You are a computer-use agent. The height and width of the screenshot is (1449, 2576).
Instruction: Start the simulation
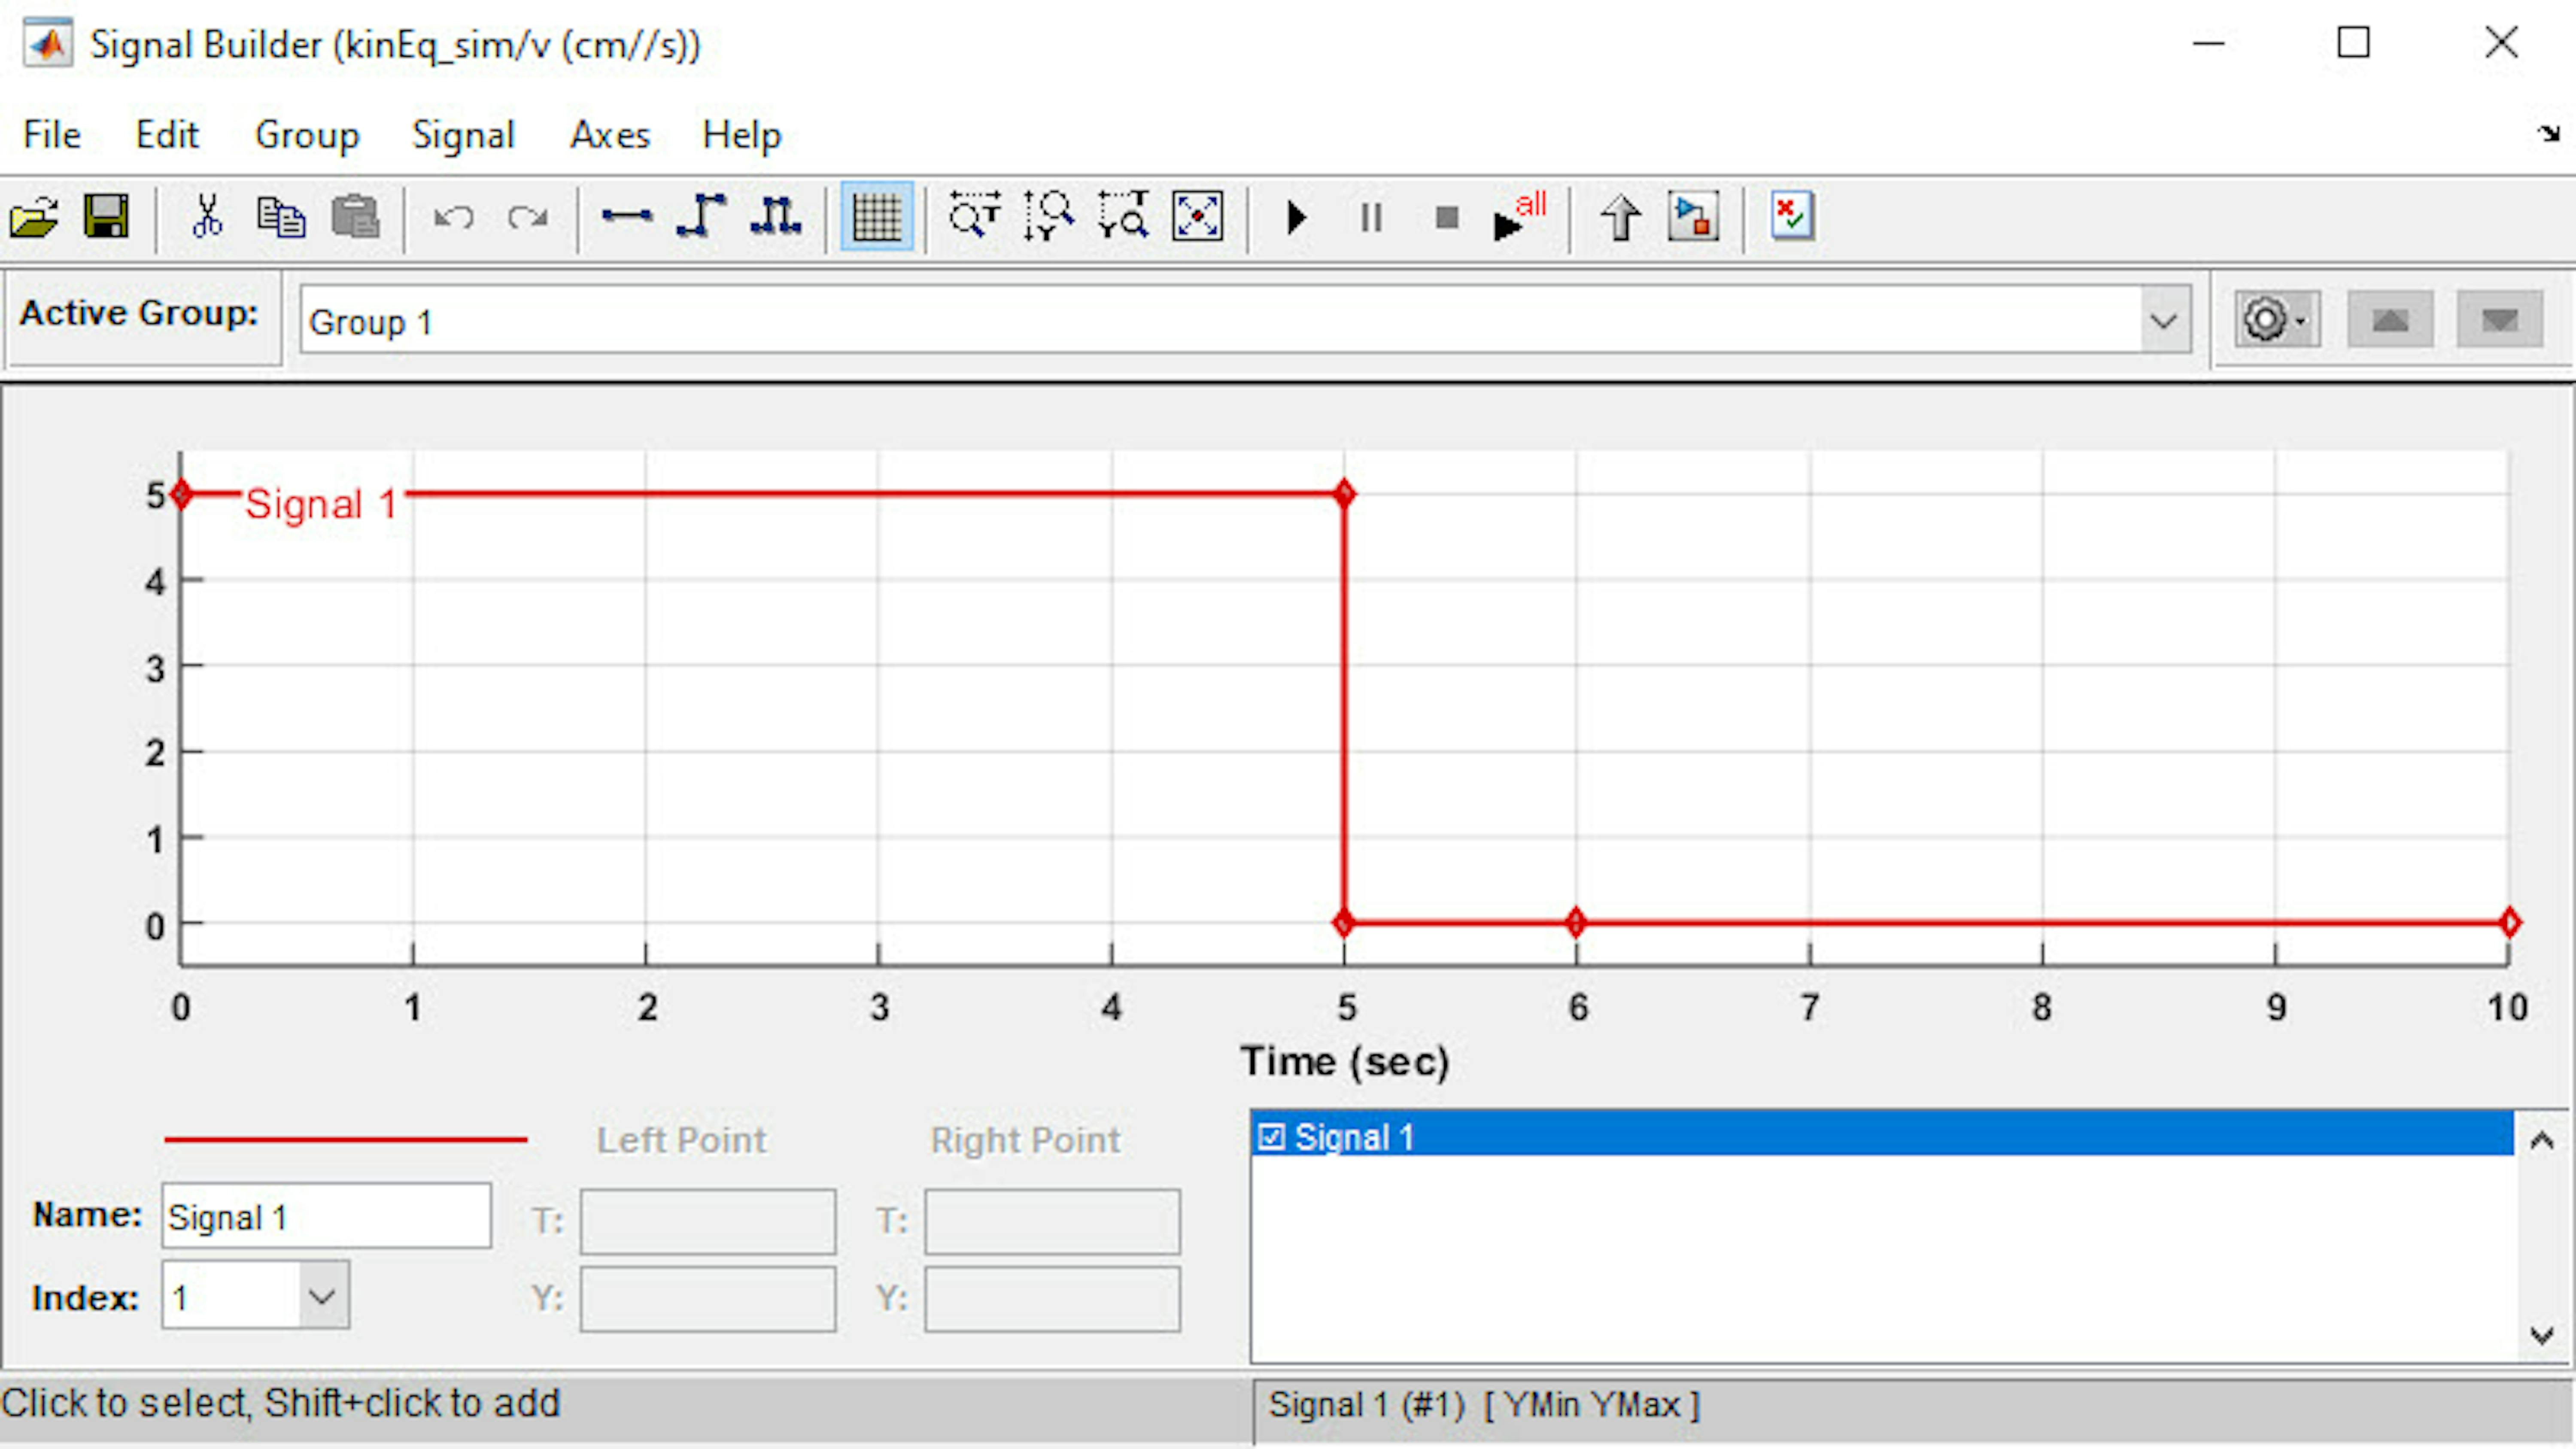pyautogui.click(x=1297, y=217)
